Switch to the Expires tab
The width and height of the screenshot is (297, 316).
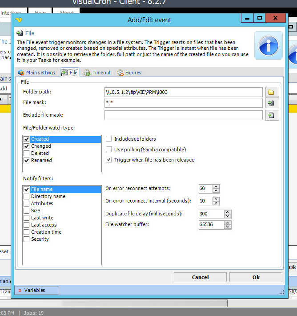tap(129, 73)
